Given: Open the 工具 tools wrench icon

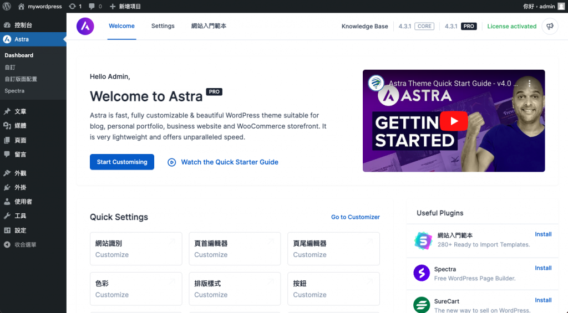Looking at the screenshot, I should [x=7, y=215].
